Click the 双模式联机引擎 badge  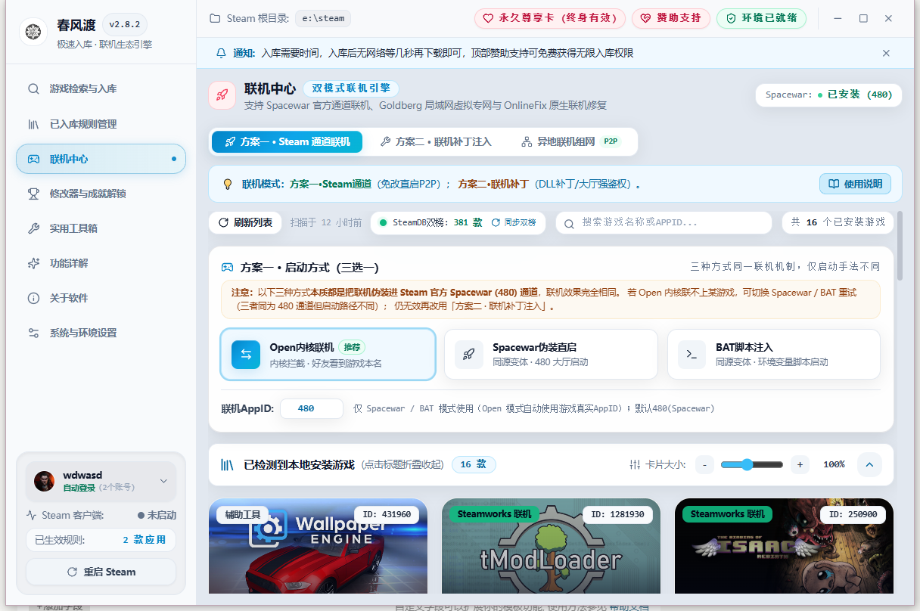tap(351, 88)
